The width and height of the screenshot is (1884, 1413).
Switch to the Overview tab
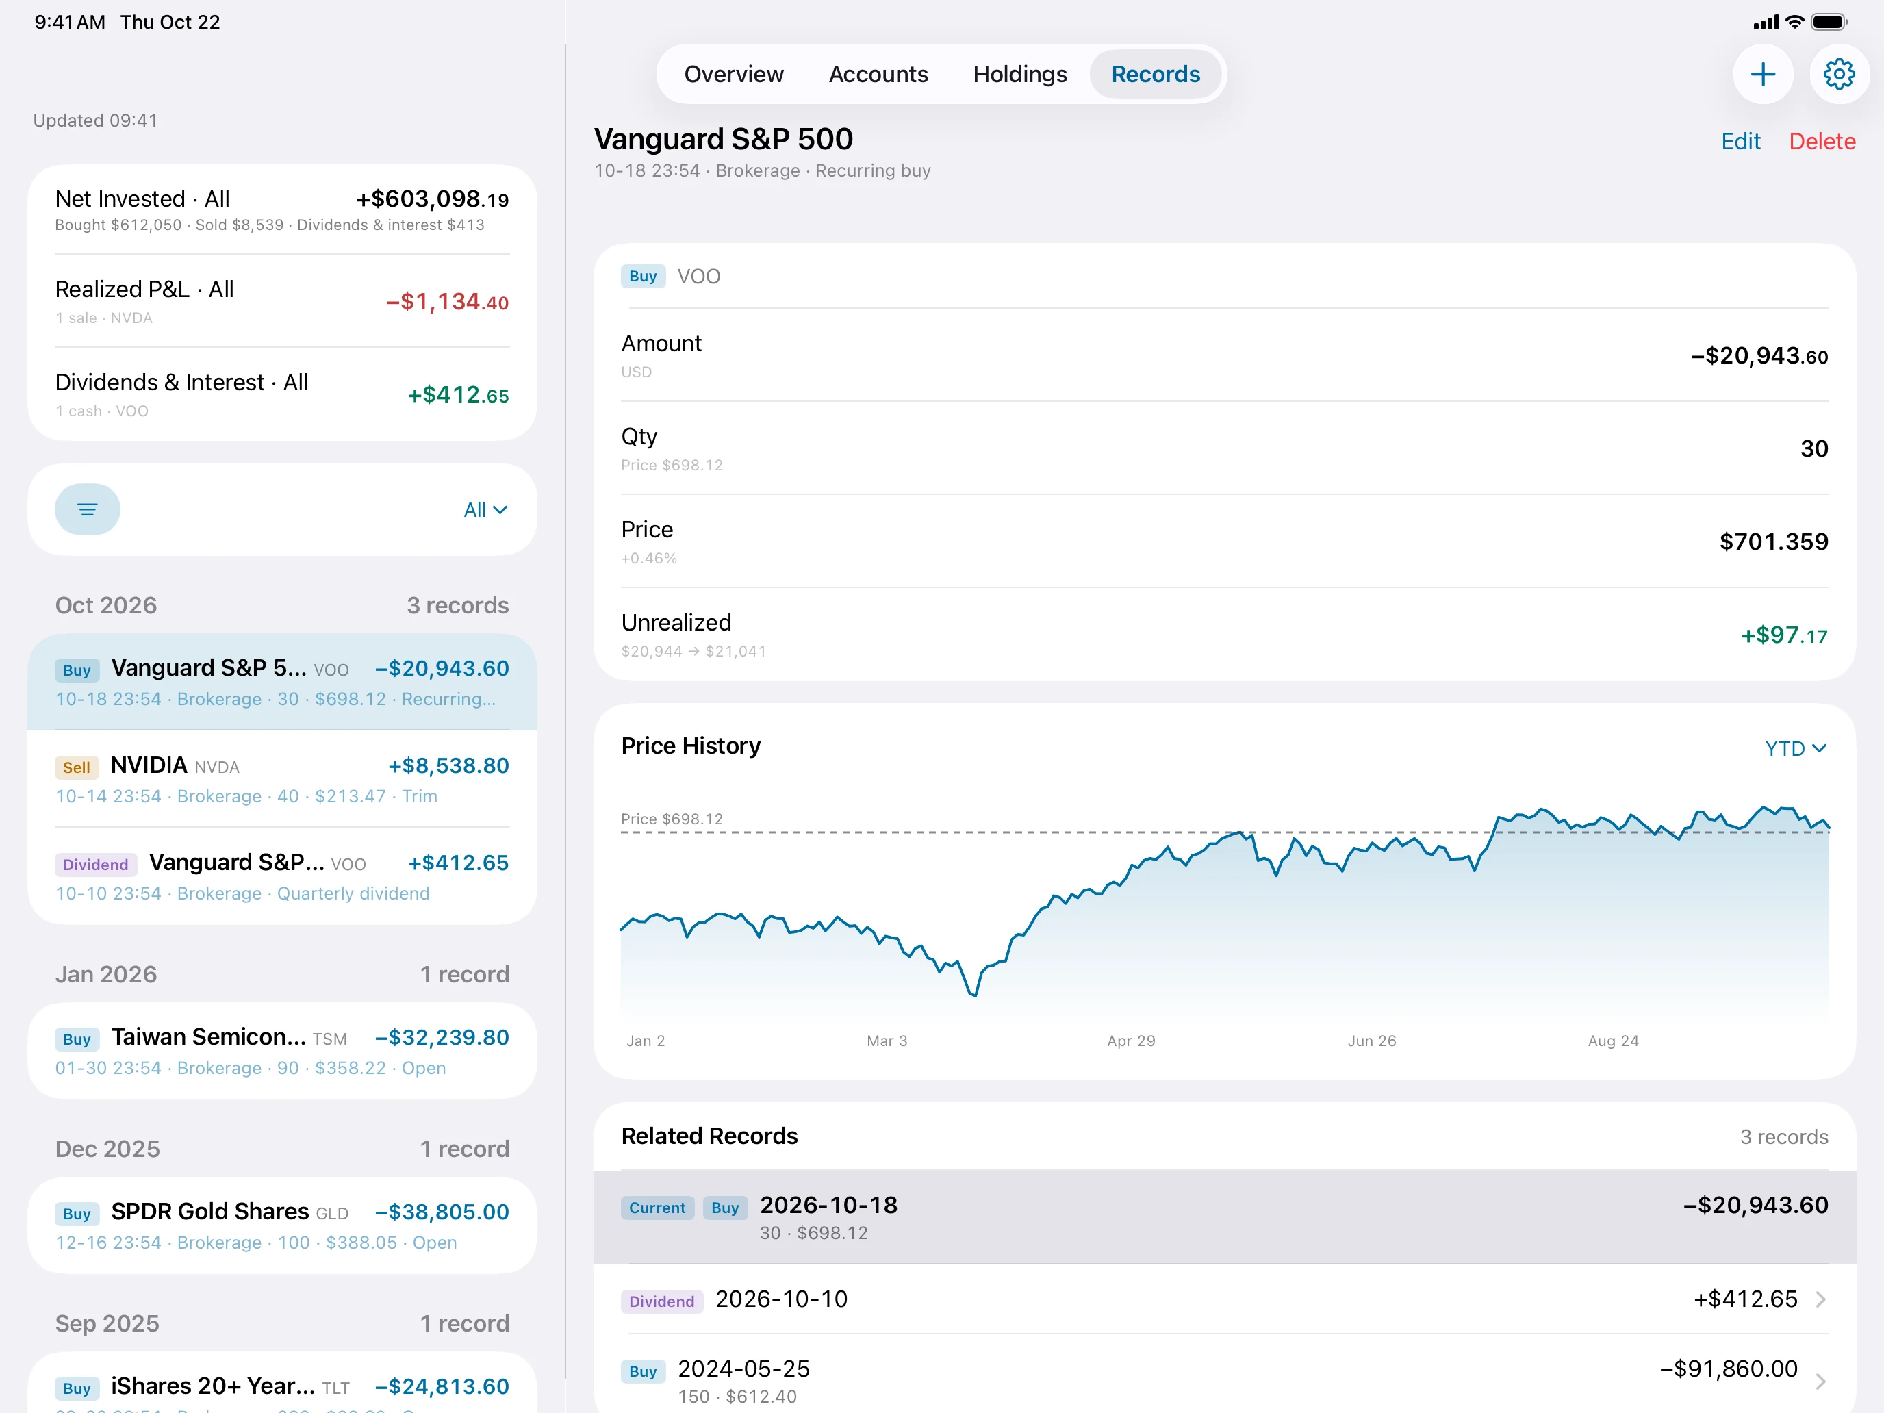tap(733, 74)
